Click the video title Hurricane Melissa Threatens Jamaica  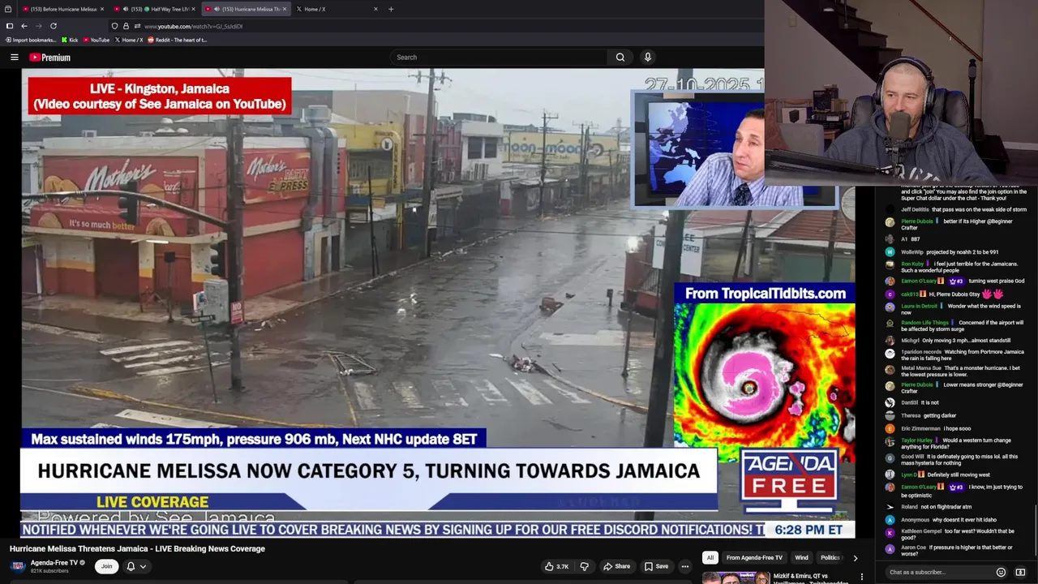point(137,549)
